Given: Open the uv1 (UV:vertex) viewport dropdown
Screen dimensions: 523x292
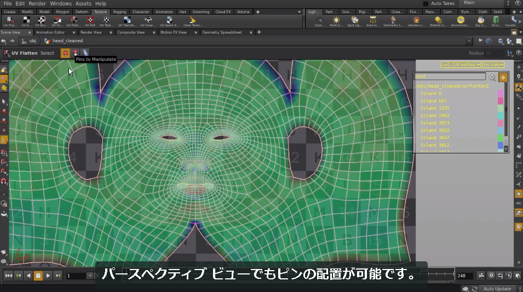Looking at the screenshot, I should click(x=461, y=65).
